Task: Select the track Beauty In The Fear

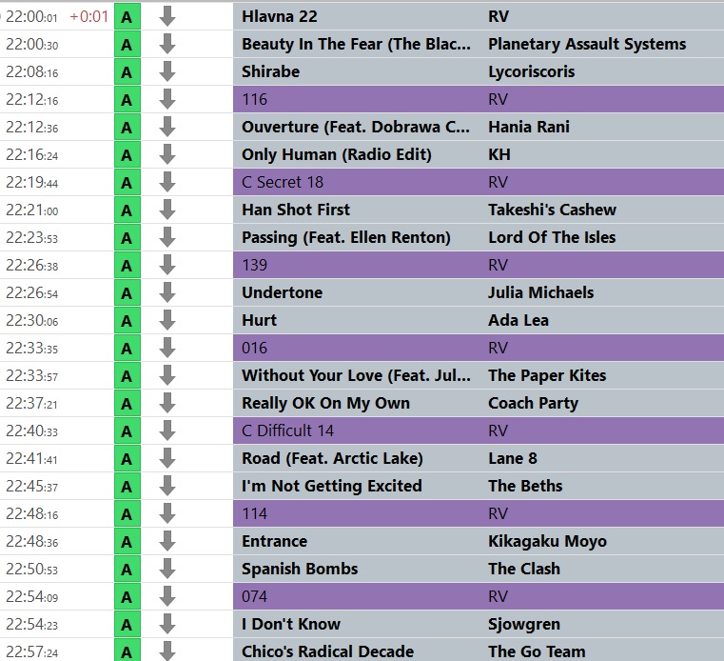Action: pos(356,45)
